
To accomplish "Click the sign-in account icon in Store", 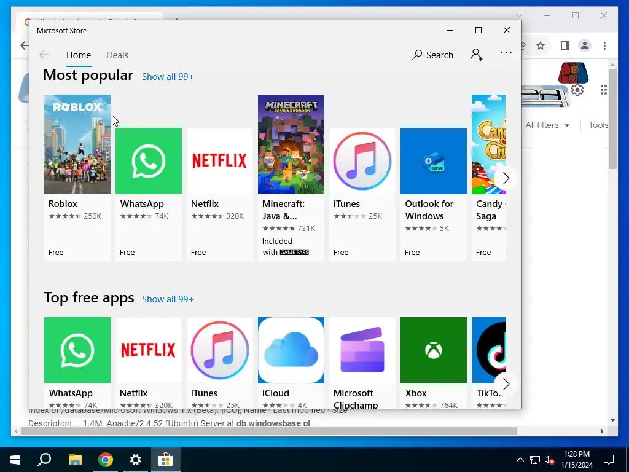I will [477, 55].
